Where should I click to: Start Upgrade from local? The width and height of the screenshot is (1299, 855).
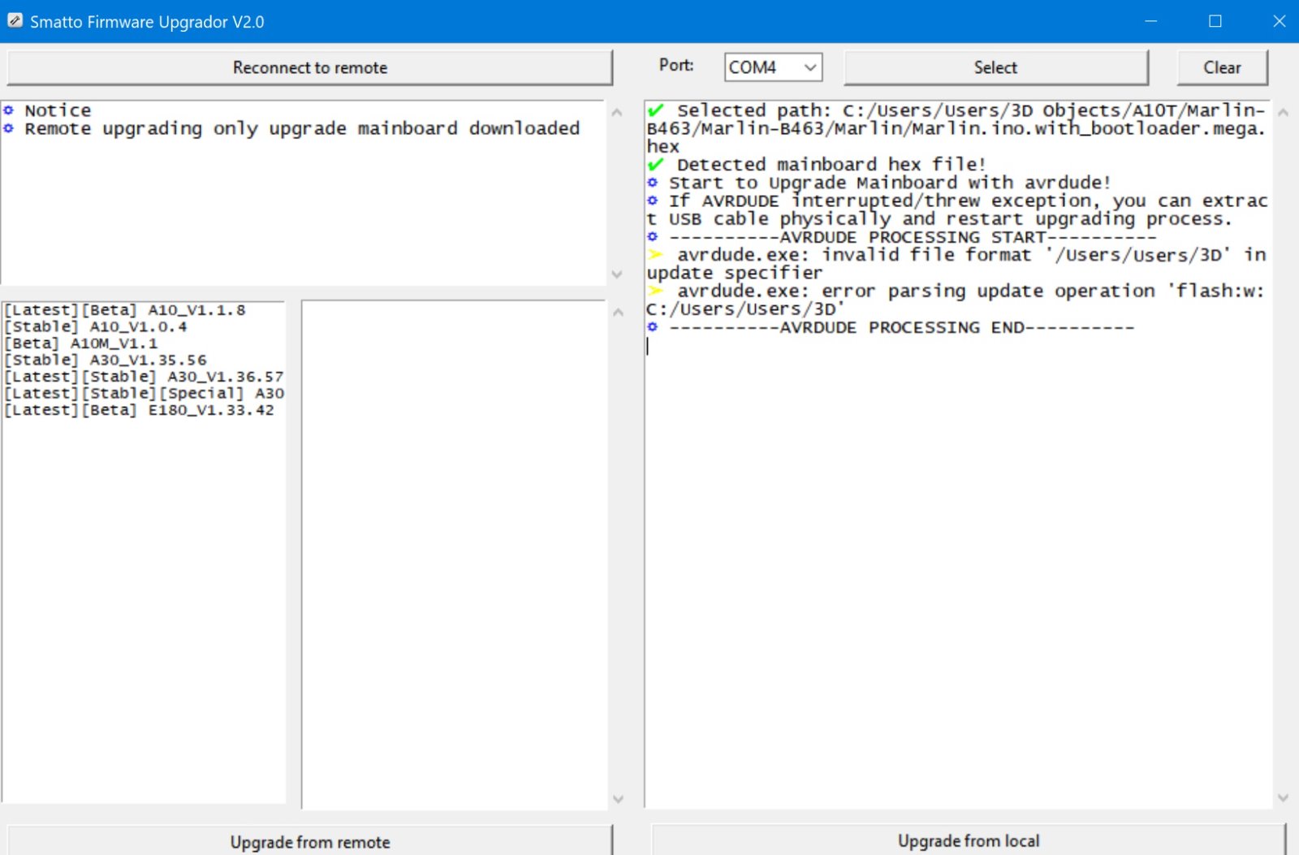pyautogui.click(x=968, y=840)
